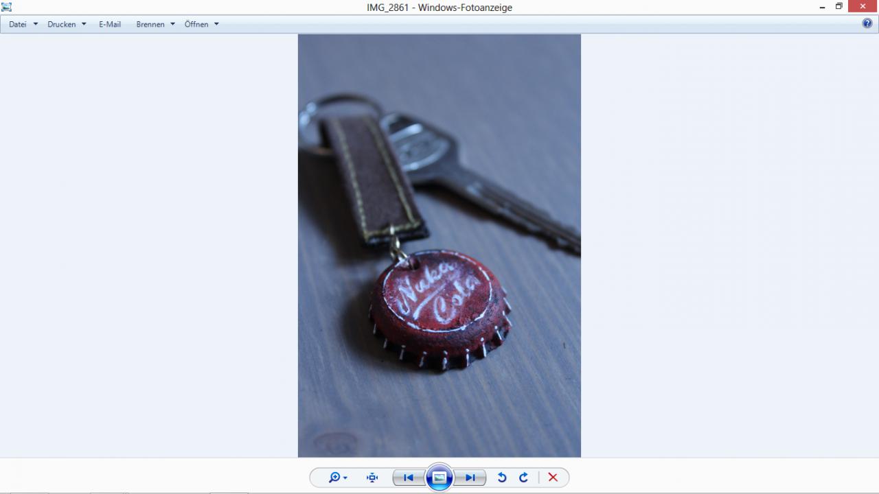Expand the Drucken dropdown
Image resolution: width=879 pixels, height=494 pixels.
[x=67, y=24]
